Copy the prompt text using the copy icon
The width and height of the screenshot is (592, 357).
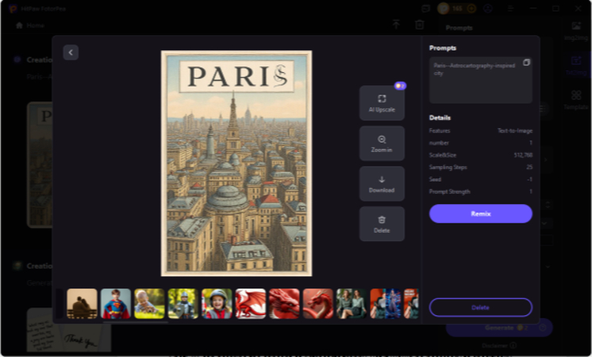click(x=526, y=63)
